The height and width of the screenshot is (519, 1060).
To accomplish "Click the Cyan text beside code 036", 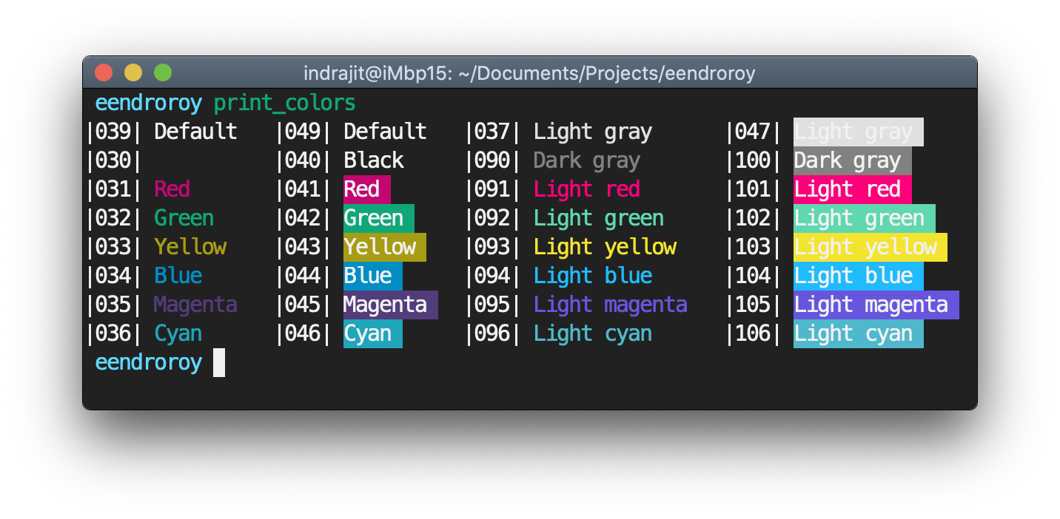I will tap(178, 333).
